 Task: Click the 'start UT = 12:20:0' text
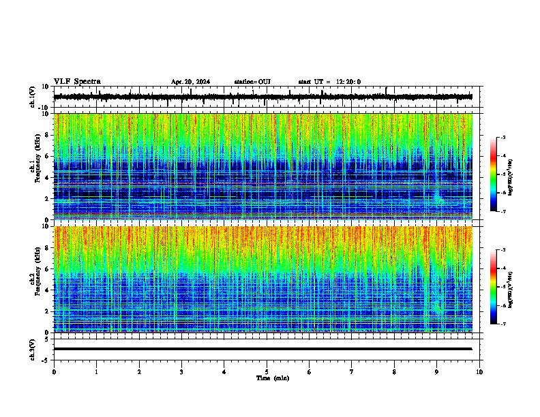(x=329, y=82)
